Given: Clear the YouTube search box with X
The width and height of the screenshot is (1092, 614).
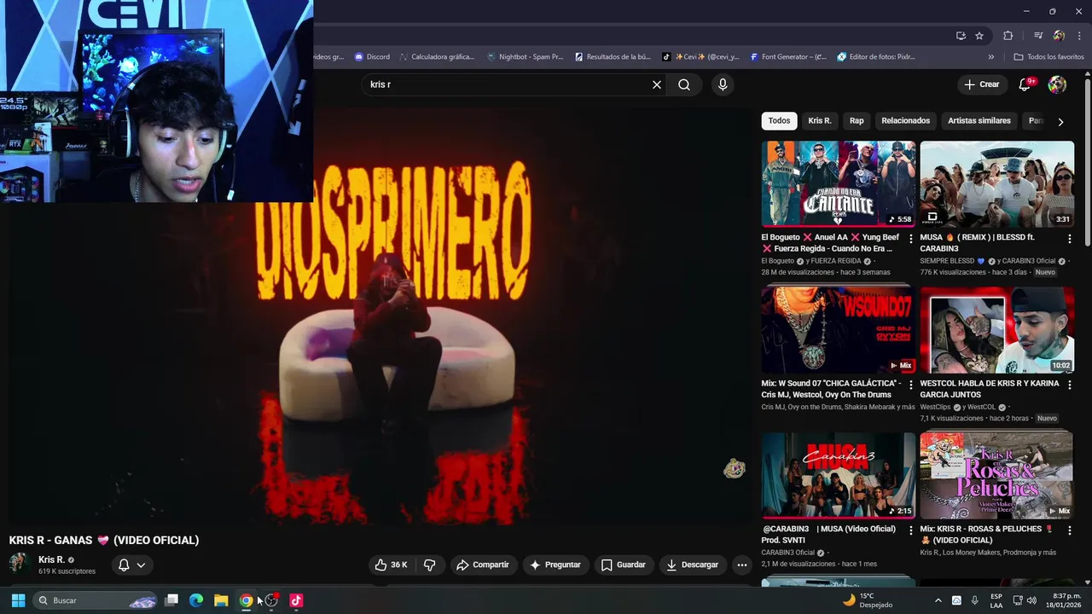Looking at the screenshot, I should 656,84.
